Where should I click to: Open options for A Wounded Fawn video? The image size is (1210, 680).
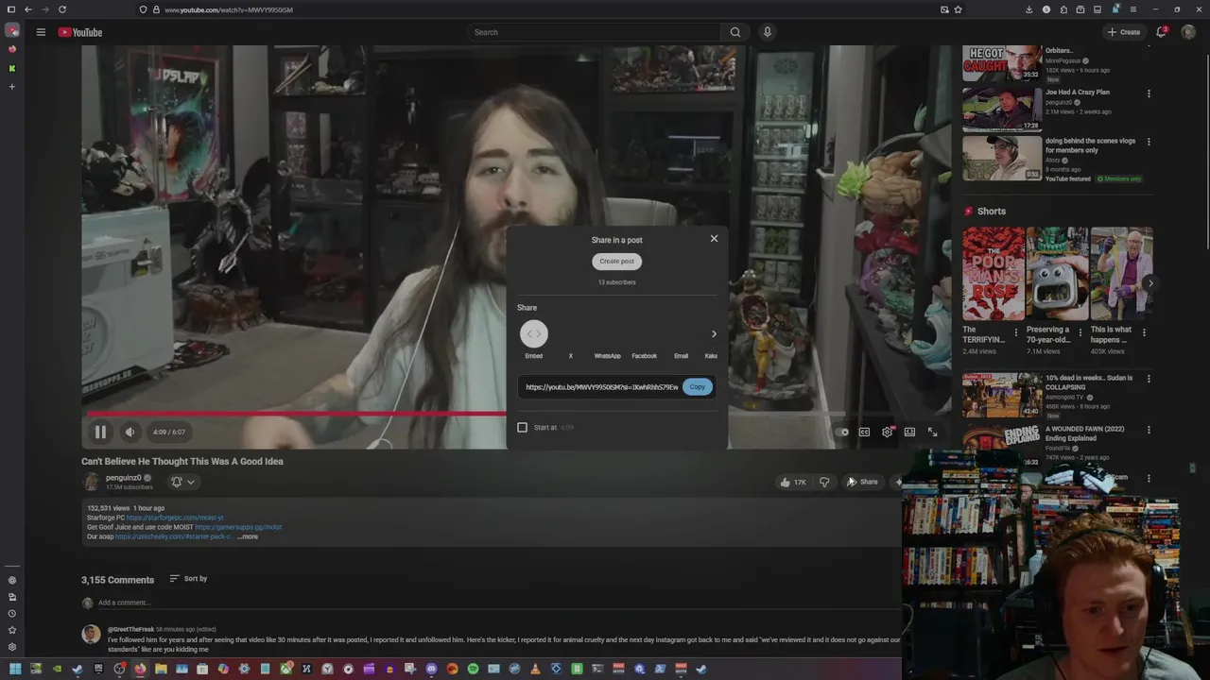pos(1149,430)
